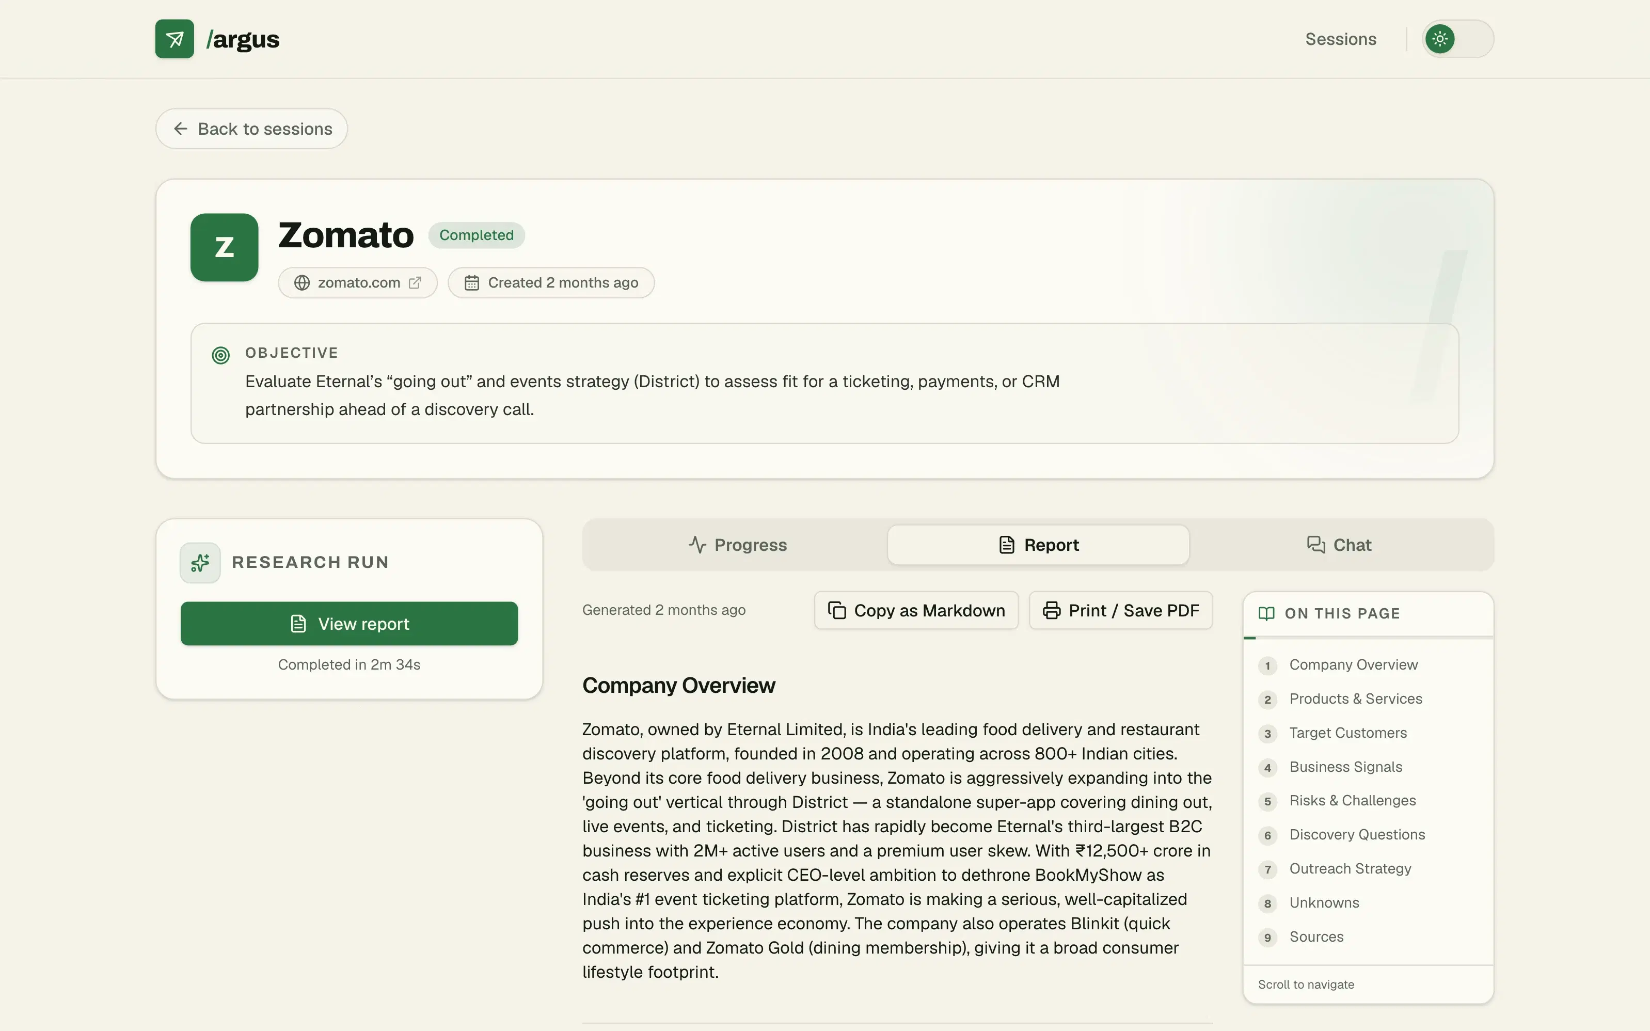Click the sparkle icon in Research Run card
1650x1031 pixels.
pyautogui.click(x=200, y=563)
